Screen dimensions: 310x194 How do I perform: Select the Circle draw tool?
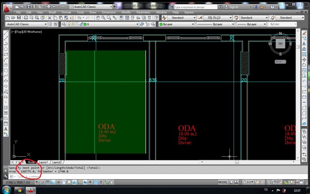pyautogui.click(x=6, y=65)
